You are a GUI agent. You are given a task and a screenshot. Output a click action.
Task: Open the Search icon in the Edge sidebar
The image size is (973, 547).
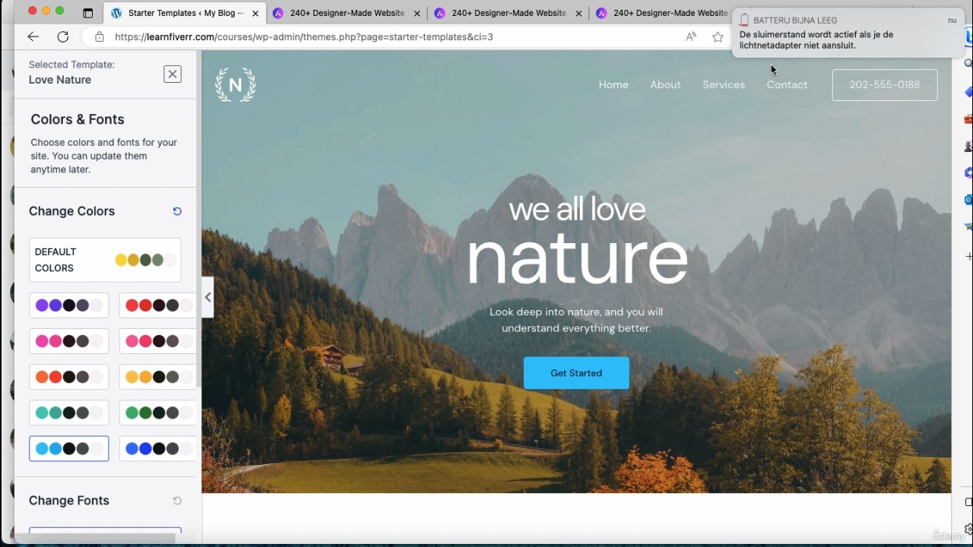click(968, 65)
